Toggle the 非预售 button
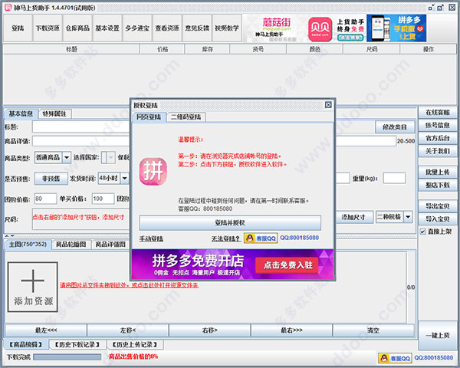This screenshot has width=460, height=368. (51, 179)
